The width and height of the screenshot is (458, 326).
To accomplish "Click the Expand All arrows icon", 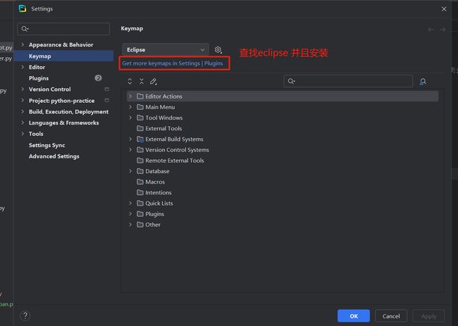I will tap(130, 82).
